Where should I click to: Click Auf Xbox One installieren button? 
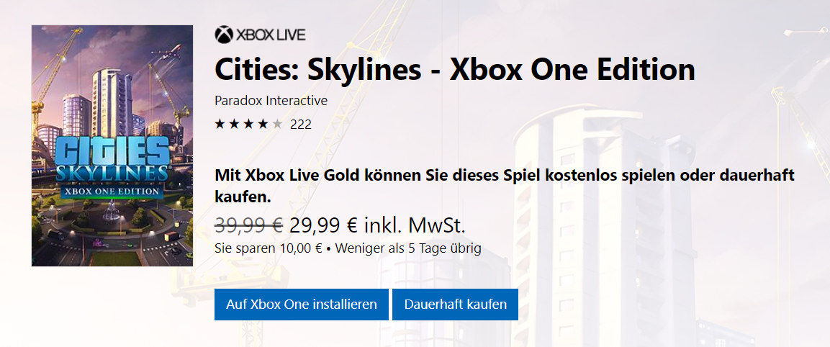point(301,305)
